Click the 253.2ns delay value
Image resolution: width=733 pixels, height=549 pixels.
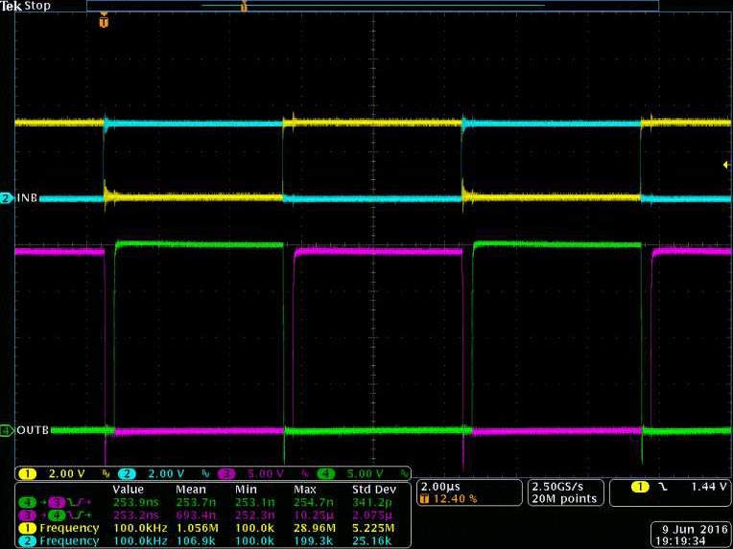(x=136, y=515)
